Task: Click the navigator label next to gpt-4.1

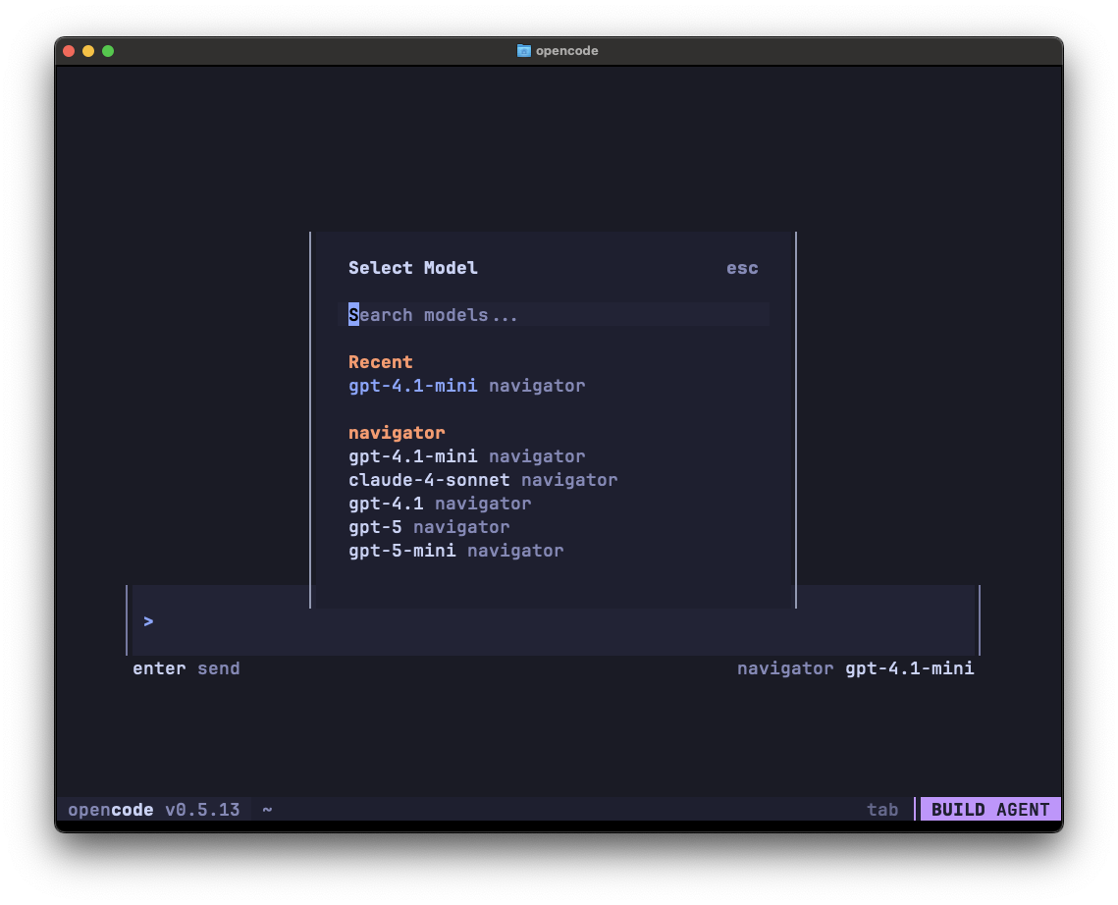Action: tap(482, 503)
